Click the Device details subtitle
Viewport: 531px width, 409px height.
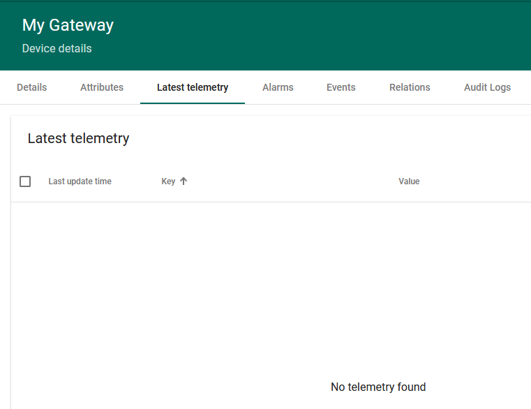57,48
